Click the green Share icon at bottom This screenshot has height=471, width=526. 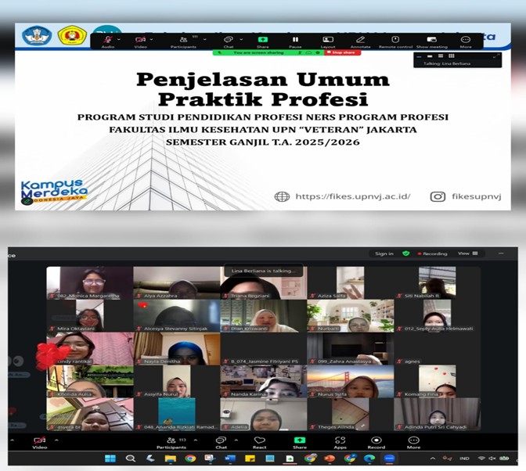(300, 441)
